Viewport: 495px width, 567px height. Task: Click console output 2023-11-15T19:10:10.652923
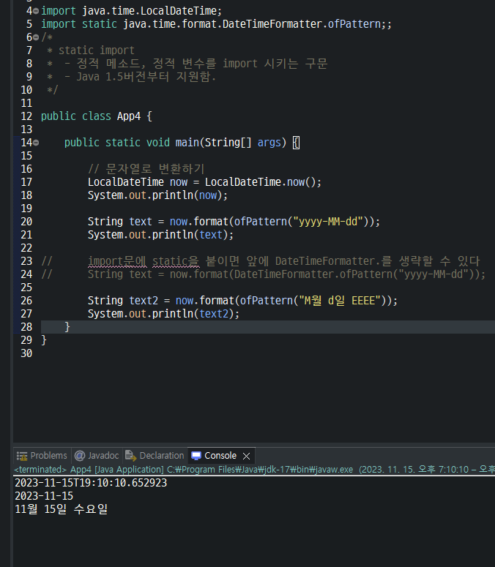click(91, 483)
